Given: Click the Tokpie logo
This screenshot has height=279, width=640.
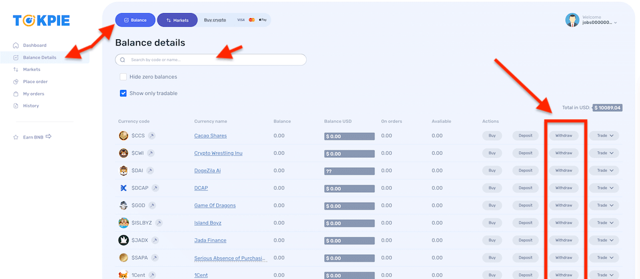Looking at the screenshot, I should click(43, 21).
